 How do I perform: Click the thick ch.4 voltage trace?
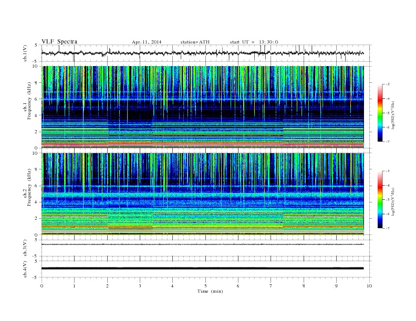[x=202, y=269]
